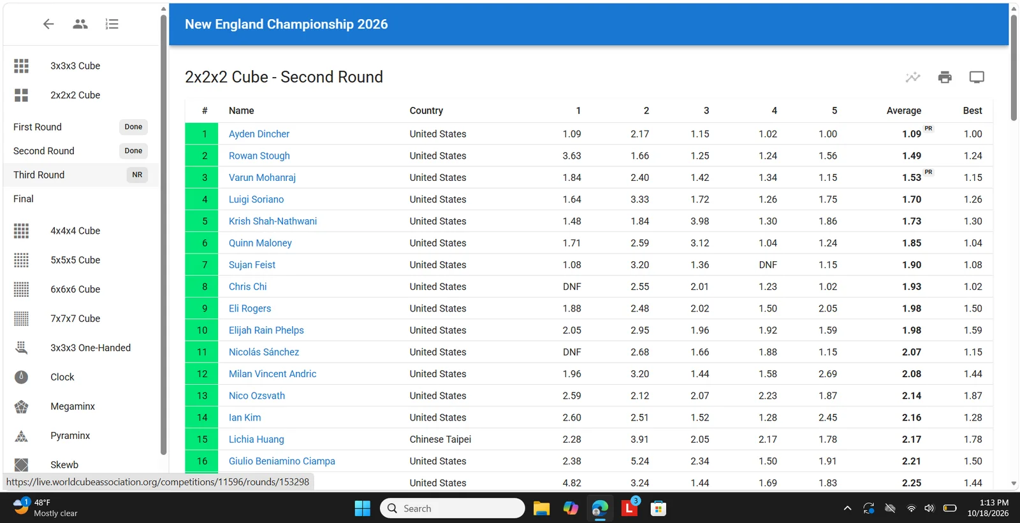The image size is (1020, 523).
Task: Click the back arrow in sidebar
Action: pos(48,24)
